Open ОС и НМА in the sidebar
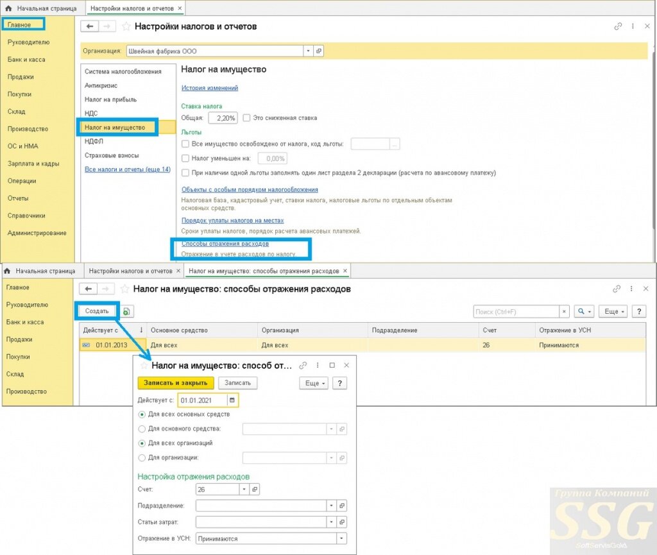This screenshot has width=657, height=555. pyautogui.click(x=22, y=146)
